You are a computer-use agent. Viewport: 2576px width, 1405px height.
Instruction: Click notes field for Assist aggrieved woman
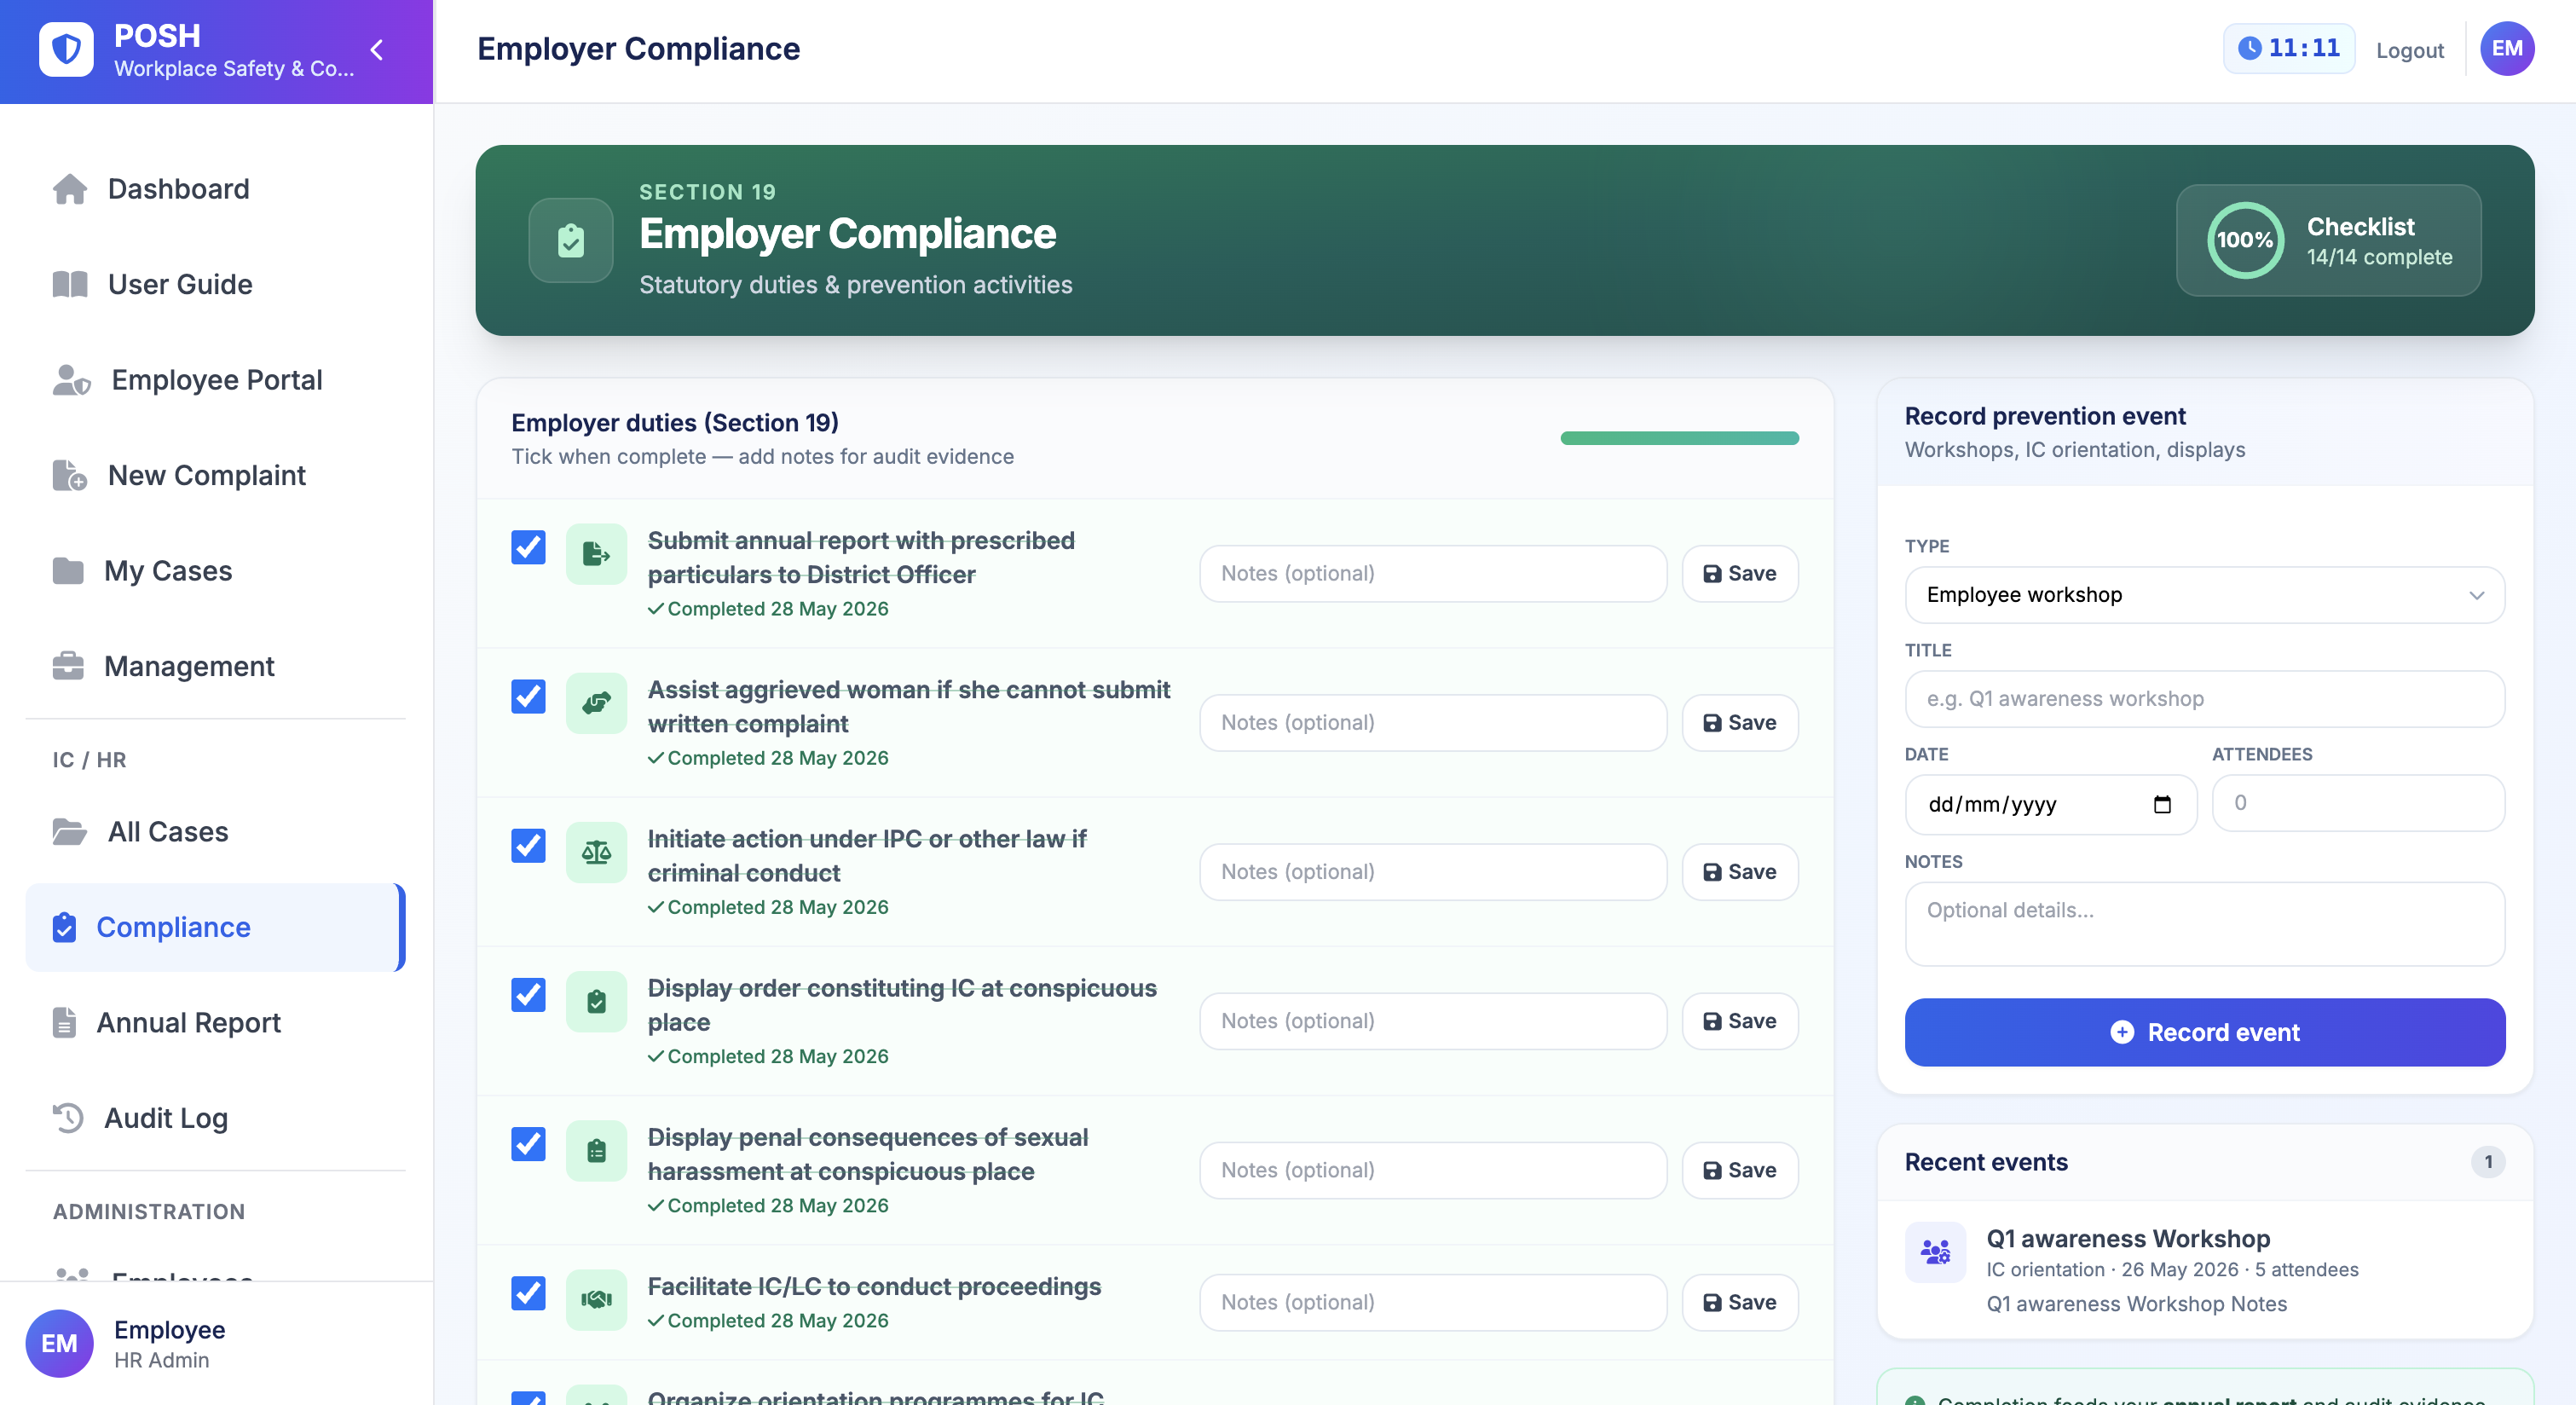tap(1432, 722)
